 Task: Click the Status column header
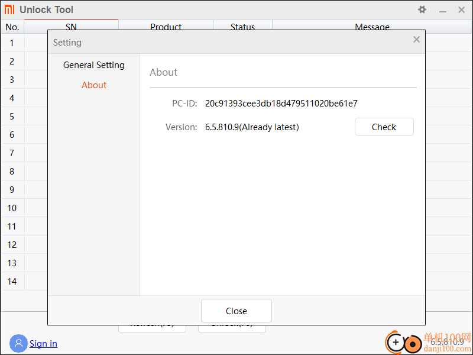click(x=242, y=25)
